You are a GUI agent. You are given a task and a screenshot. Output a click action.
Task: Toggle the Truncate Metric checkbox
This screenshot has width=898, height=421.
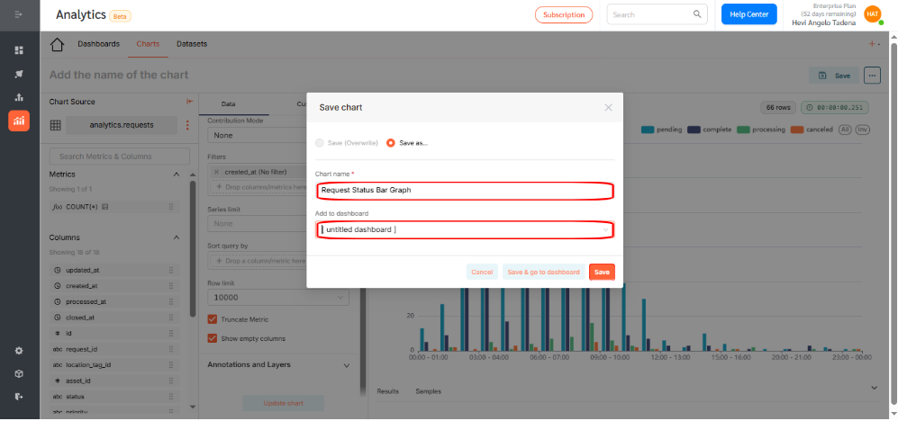(x=213, y=319)
